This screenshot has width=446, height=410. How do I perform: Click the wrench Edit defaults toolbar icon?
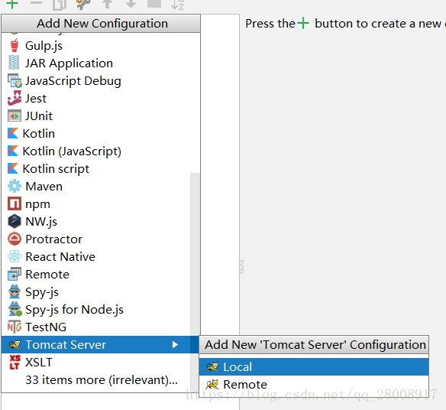click(83, 4)
